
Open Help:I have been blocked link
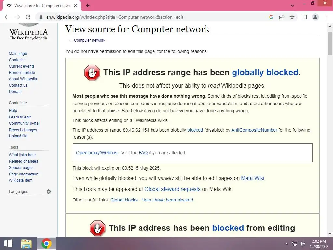coord(167,200)
